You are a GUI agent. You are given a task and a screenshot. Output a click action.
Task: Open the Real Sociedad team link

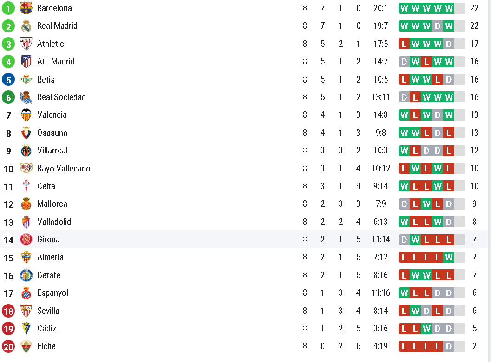pos(61,97)
